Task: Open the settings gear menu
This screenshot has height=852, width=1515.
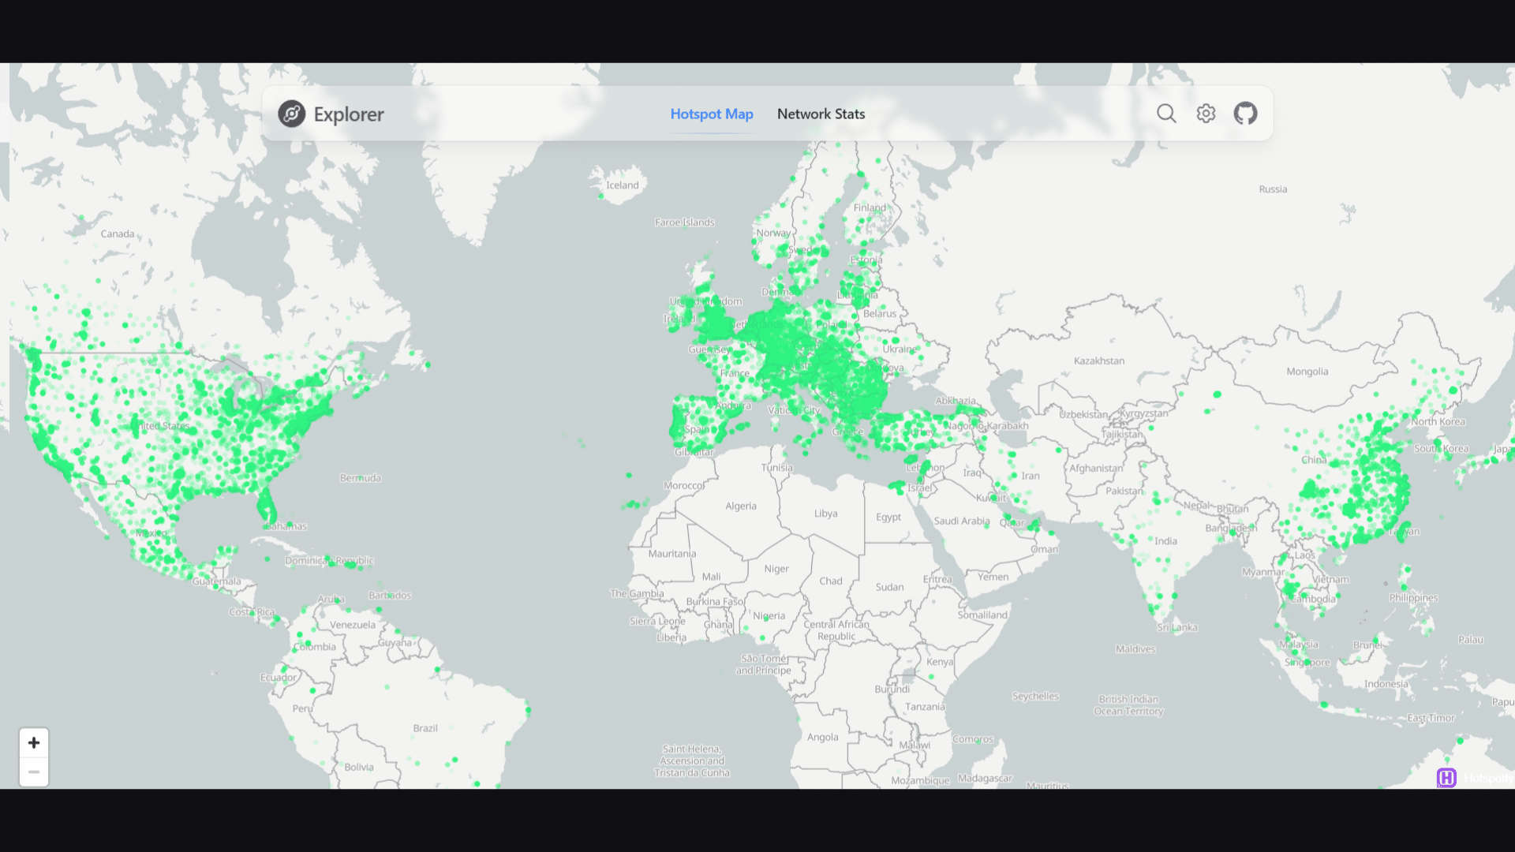Action: (1206, 114)
